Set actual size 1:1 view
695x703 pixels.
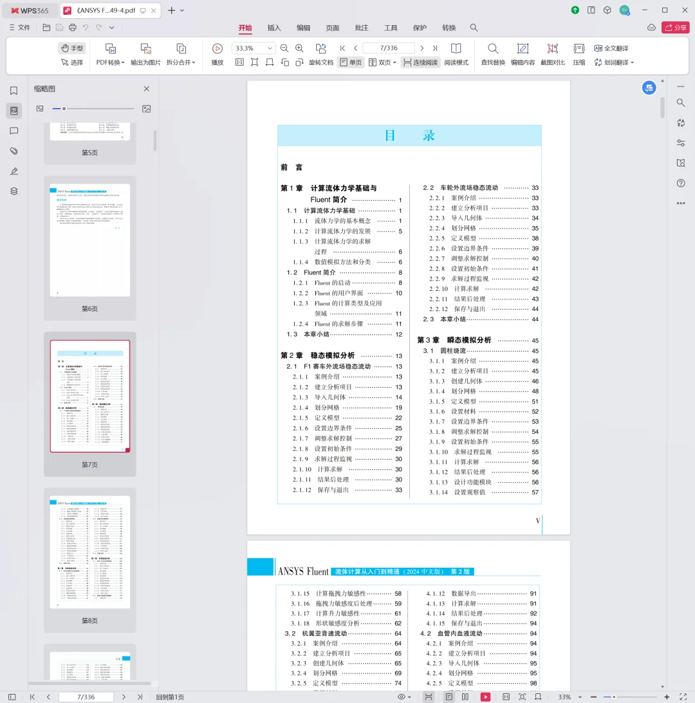pyautogui.click(x=240, y=62)
